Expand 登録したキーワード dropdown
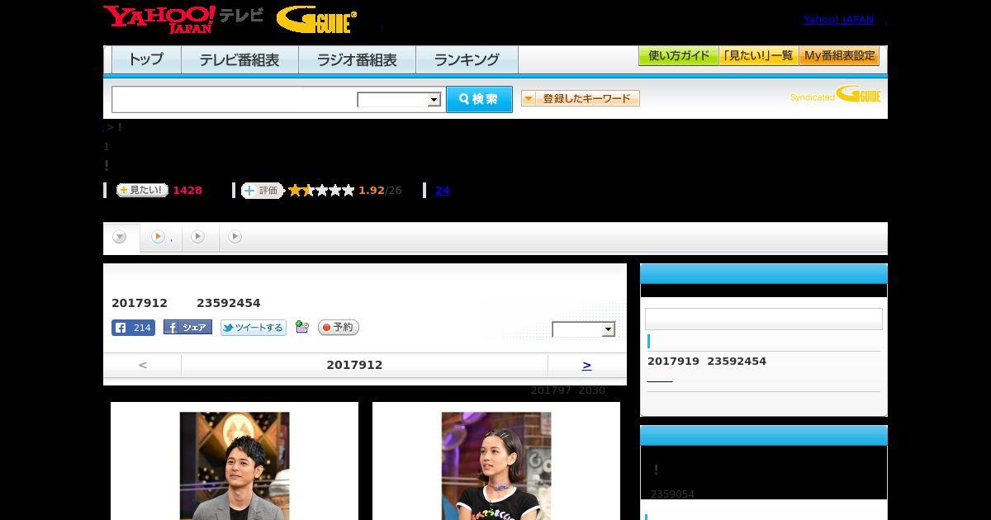 581,98
